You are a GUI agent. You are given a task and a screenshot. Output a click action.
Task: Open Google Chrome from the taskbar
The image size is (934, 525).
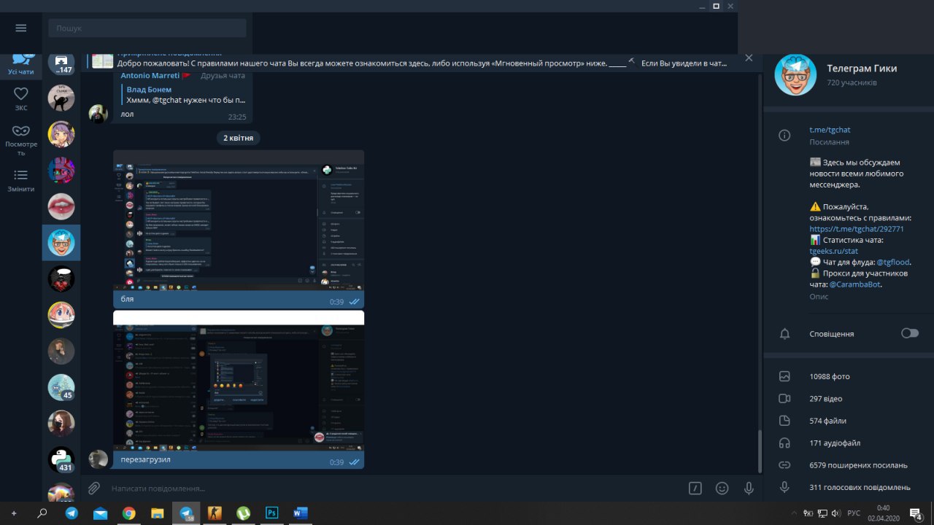[x=128, y=513]
